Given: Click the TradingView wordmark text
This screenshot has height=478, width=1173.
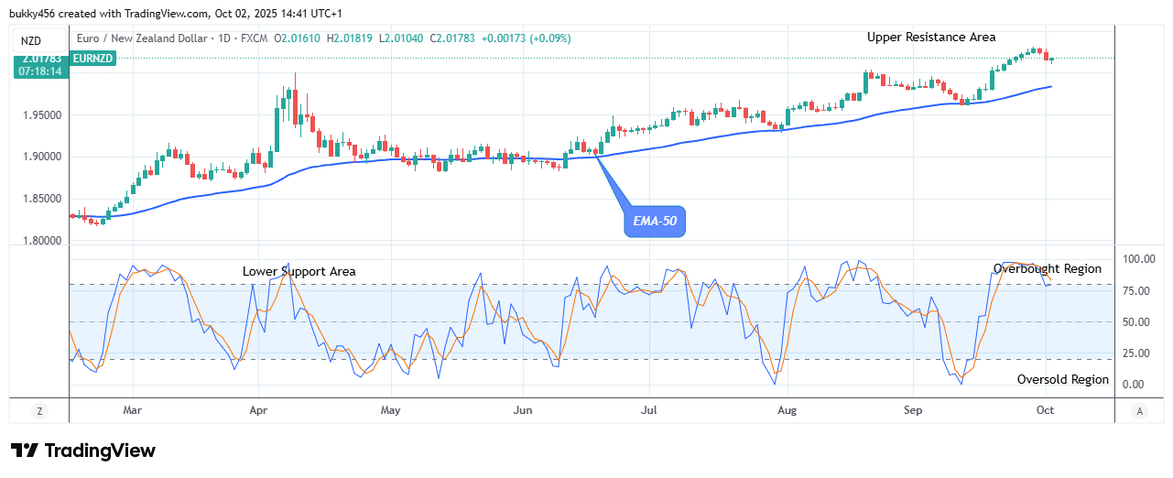Looking at the screenshot, I should coord(100,451).
